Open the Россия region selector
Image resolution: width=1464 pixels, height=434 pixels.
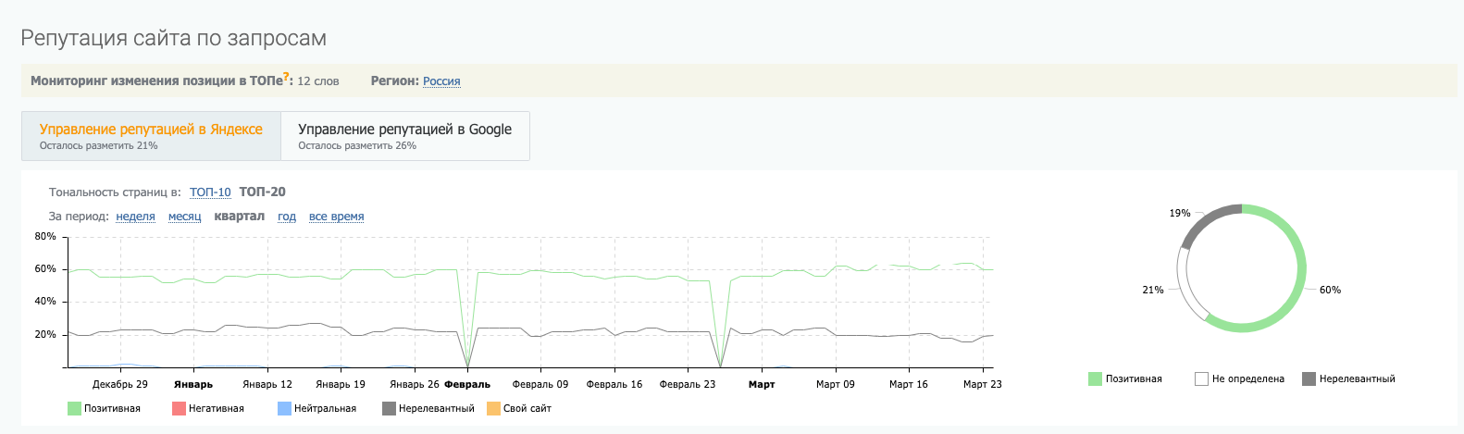click(x=441, y=81)
